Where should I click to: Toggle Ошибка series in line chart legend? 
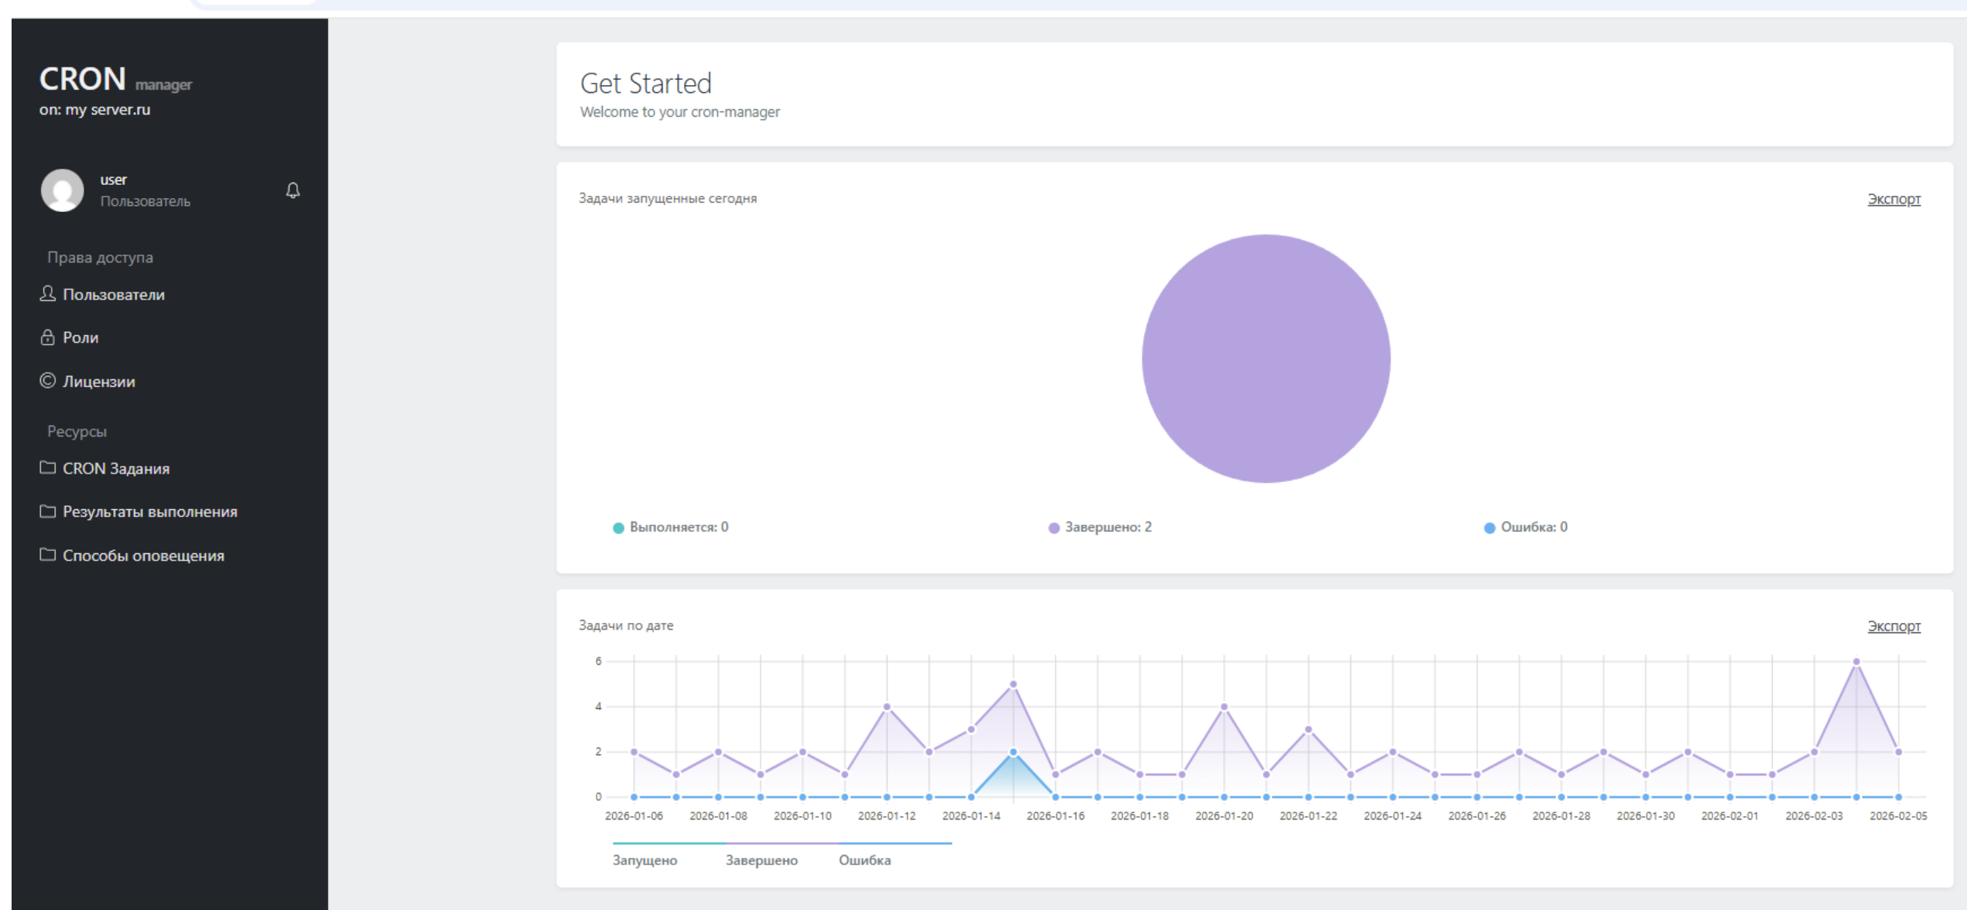(x=864, y=860)
